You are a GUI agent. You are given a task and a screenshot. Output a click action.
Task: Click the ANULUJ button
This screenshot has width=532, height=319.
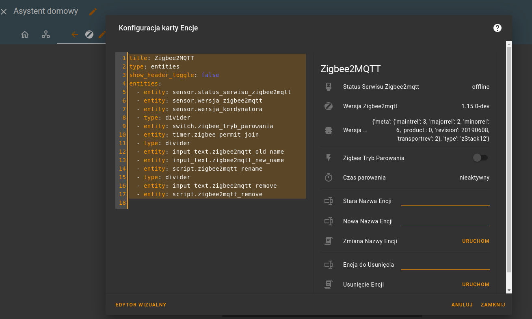[462, 305]
